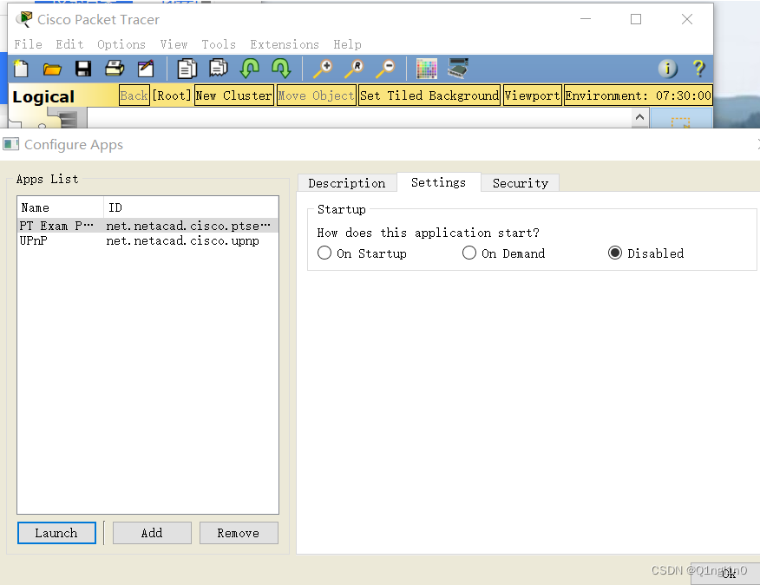Switch to the Settings tab
This screenshot has height=585, width=760.
pos(439,182)
